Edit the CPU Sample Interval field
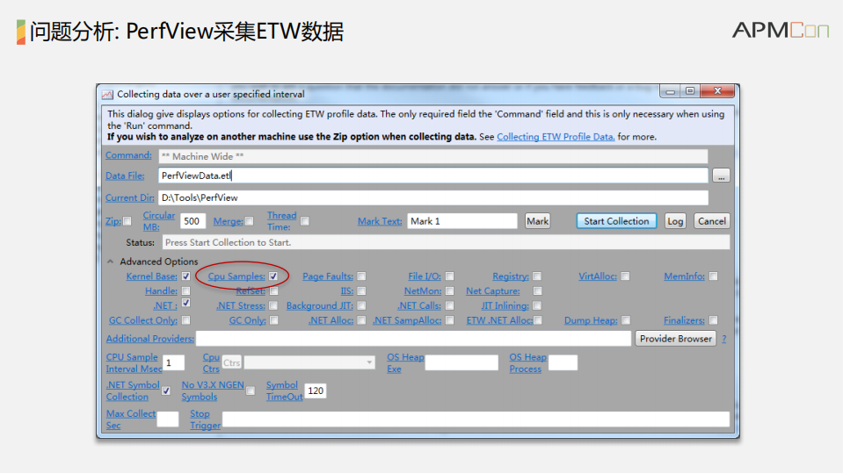843x473 pixels. [x=174, y=363]
